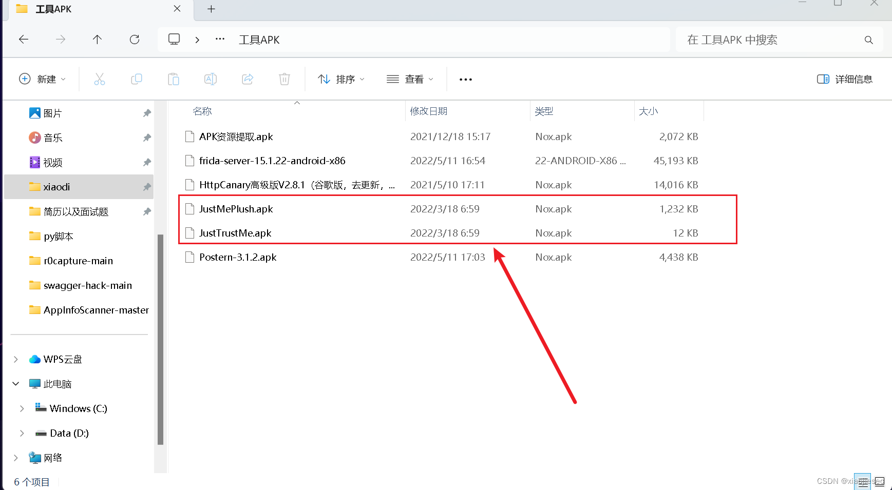This screenshot has height=490, width=892.
Task: Expand the WPS云盘 tree node
Action: click(16, 359)
